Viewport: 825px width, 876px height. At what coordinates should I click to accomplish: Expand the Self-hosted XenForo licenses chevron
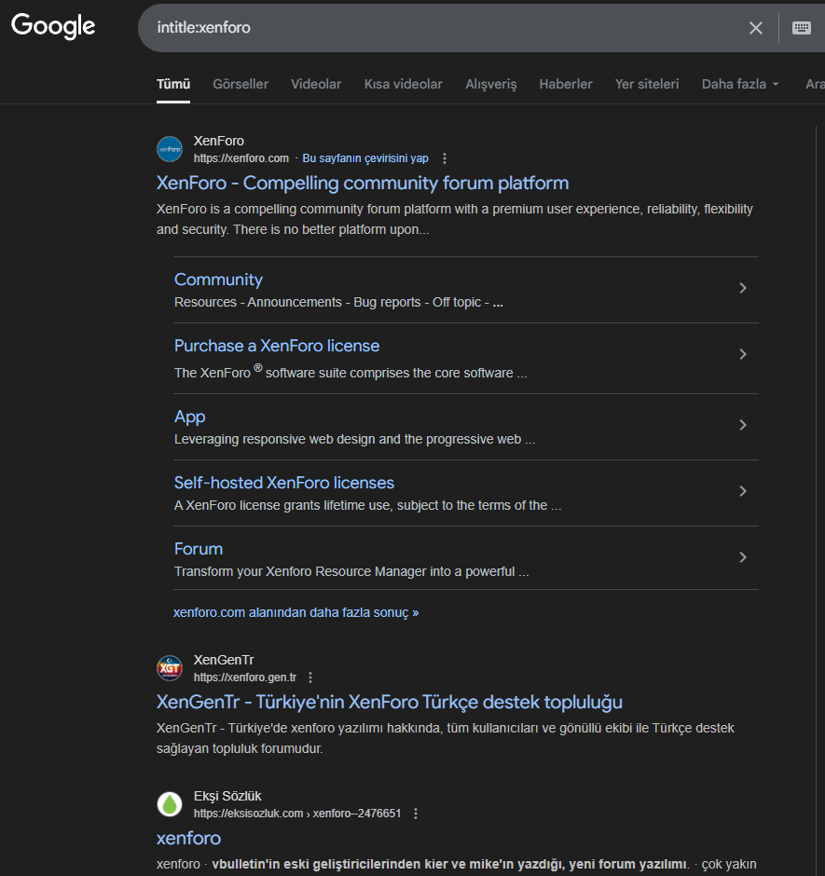[743, 491]
